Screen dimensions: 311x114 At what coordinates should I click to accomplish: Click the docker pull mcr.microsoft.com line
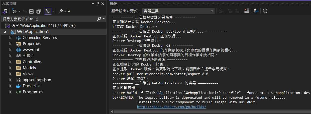160,74
